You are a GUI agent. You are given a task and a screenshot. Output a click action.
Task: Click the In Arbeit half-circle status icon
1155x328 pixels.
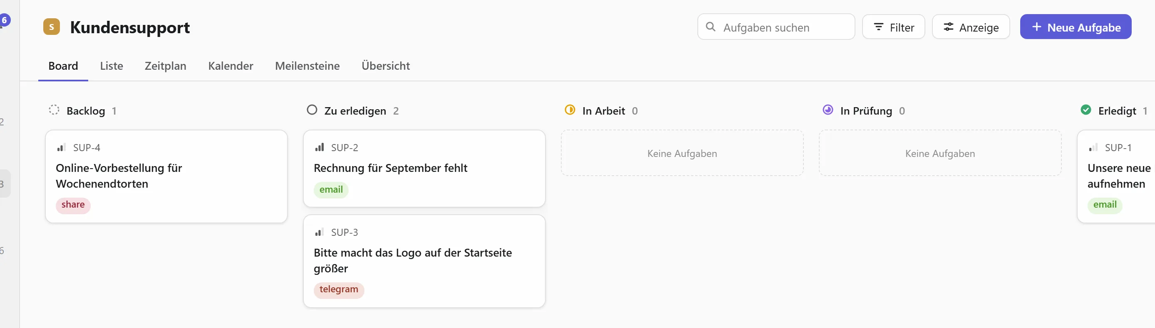pos(570,110)
